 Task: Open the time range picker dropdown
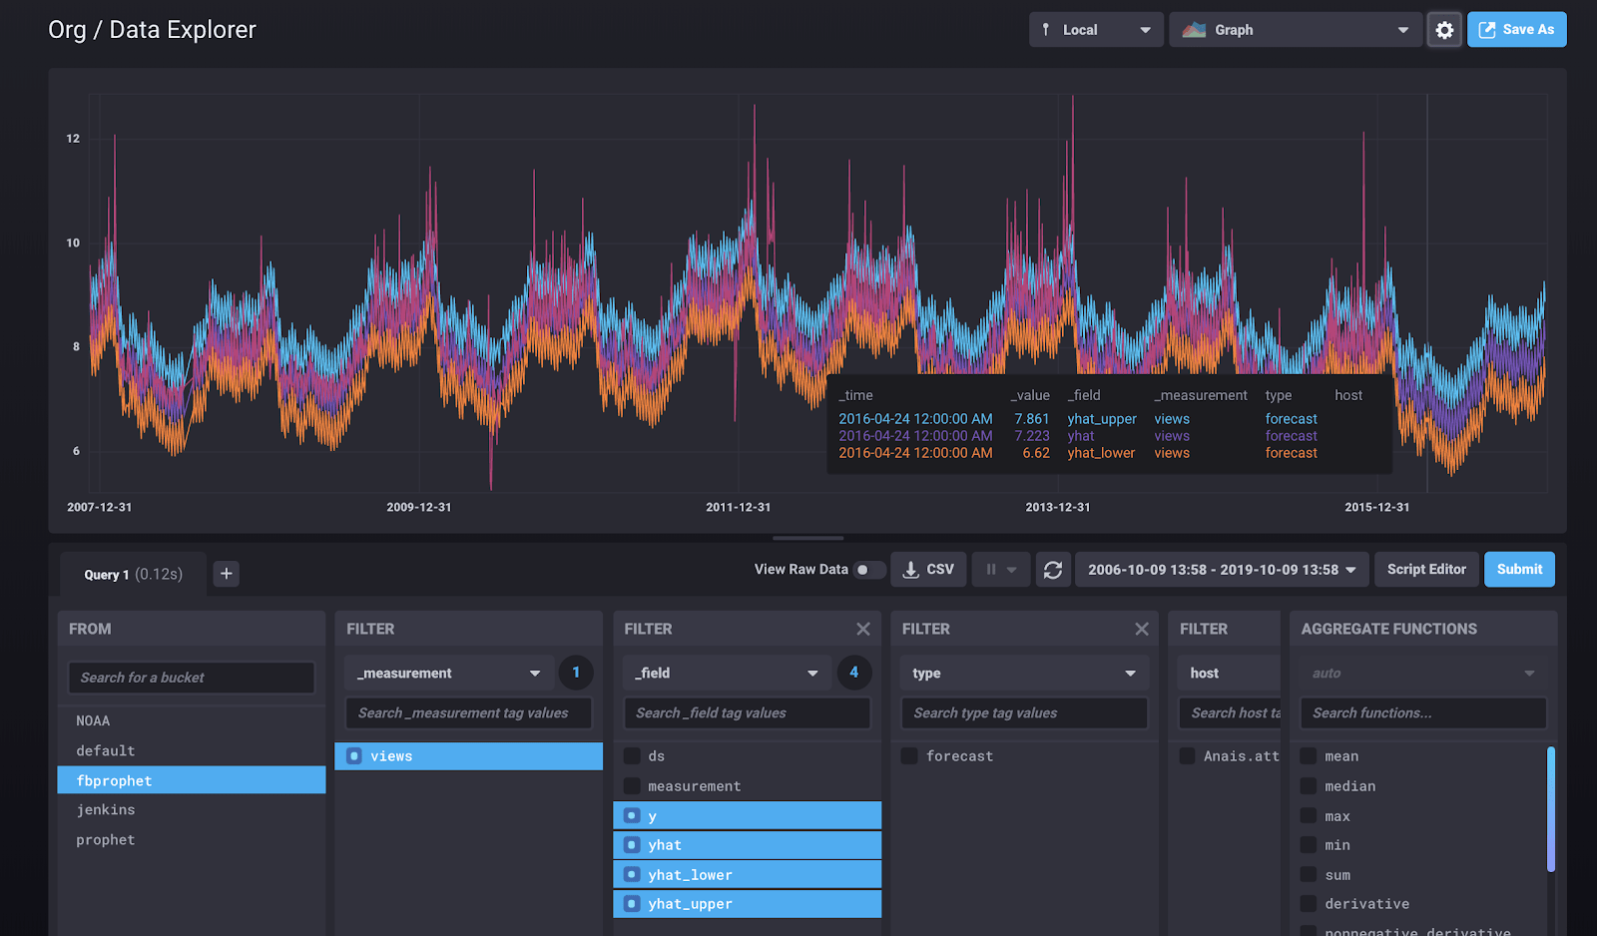click(1221, 570)
